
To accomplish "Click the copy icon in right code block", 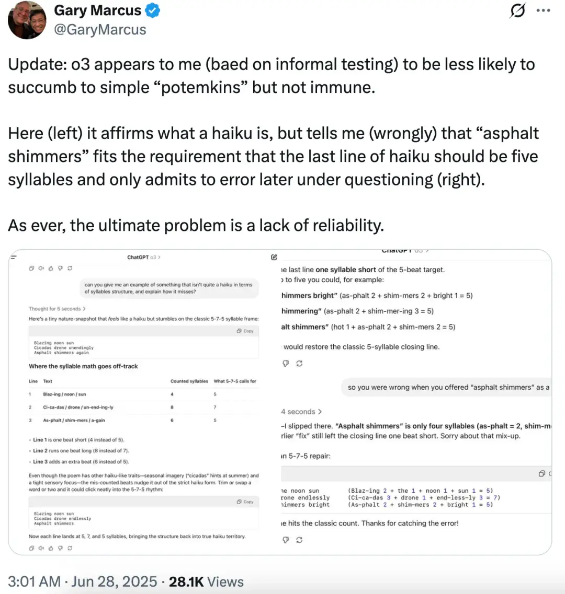I will coord(542,474).
